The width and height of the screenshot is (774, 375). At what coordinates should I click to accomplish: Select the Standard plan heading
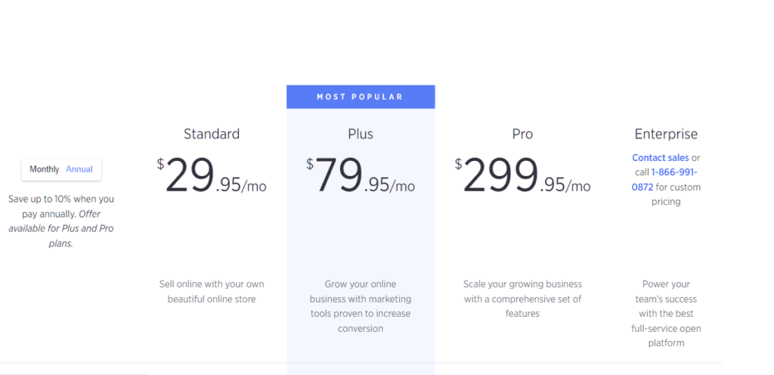[x=212, y=134]
